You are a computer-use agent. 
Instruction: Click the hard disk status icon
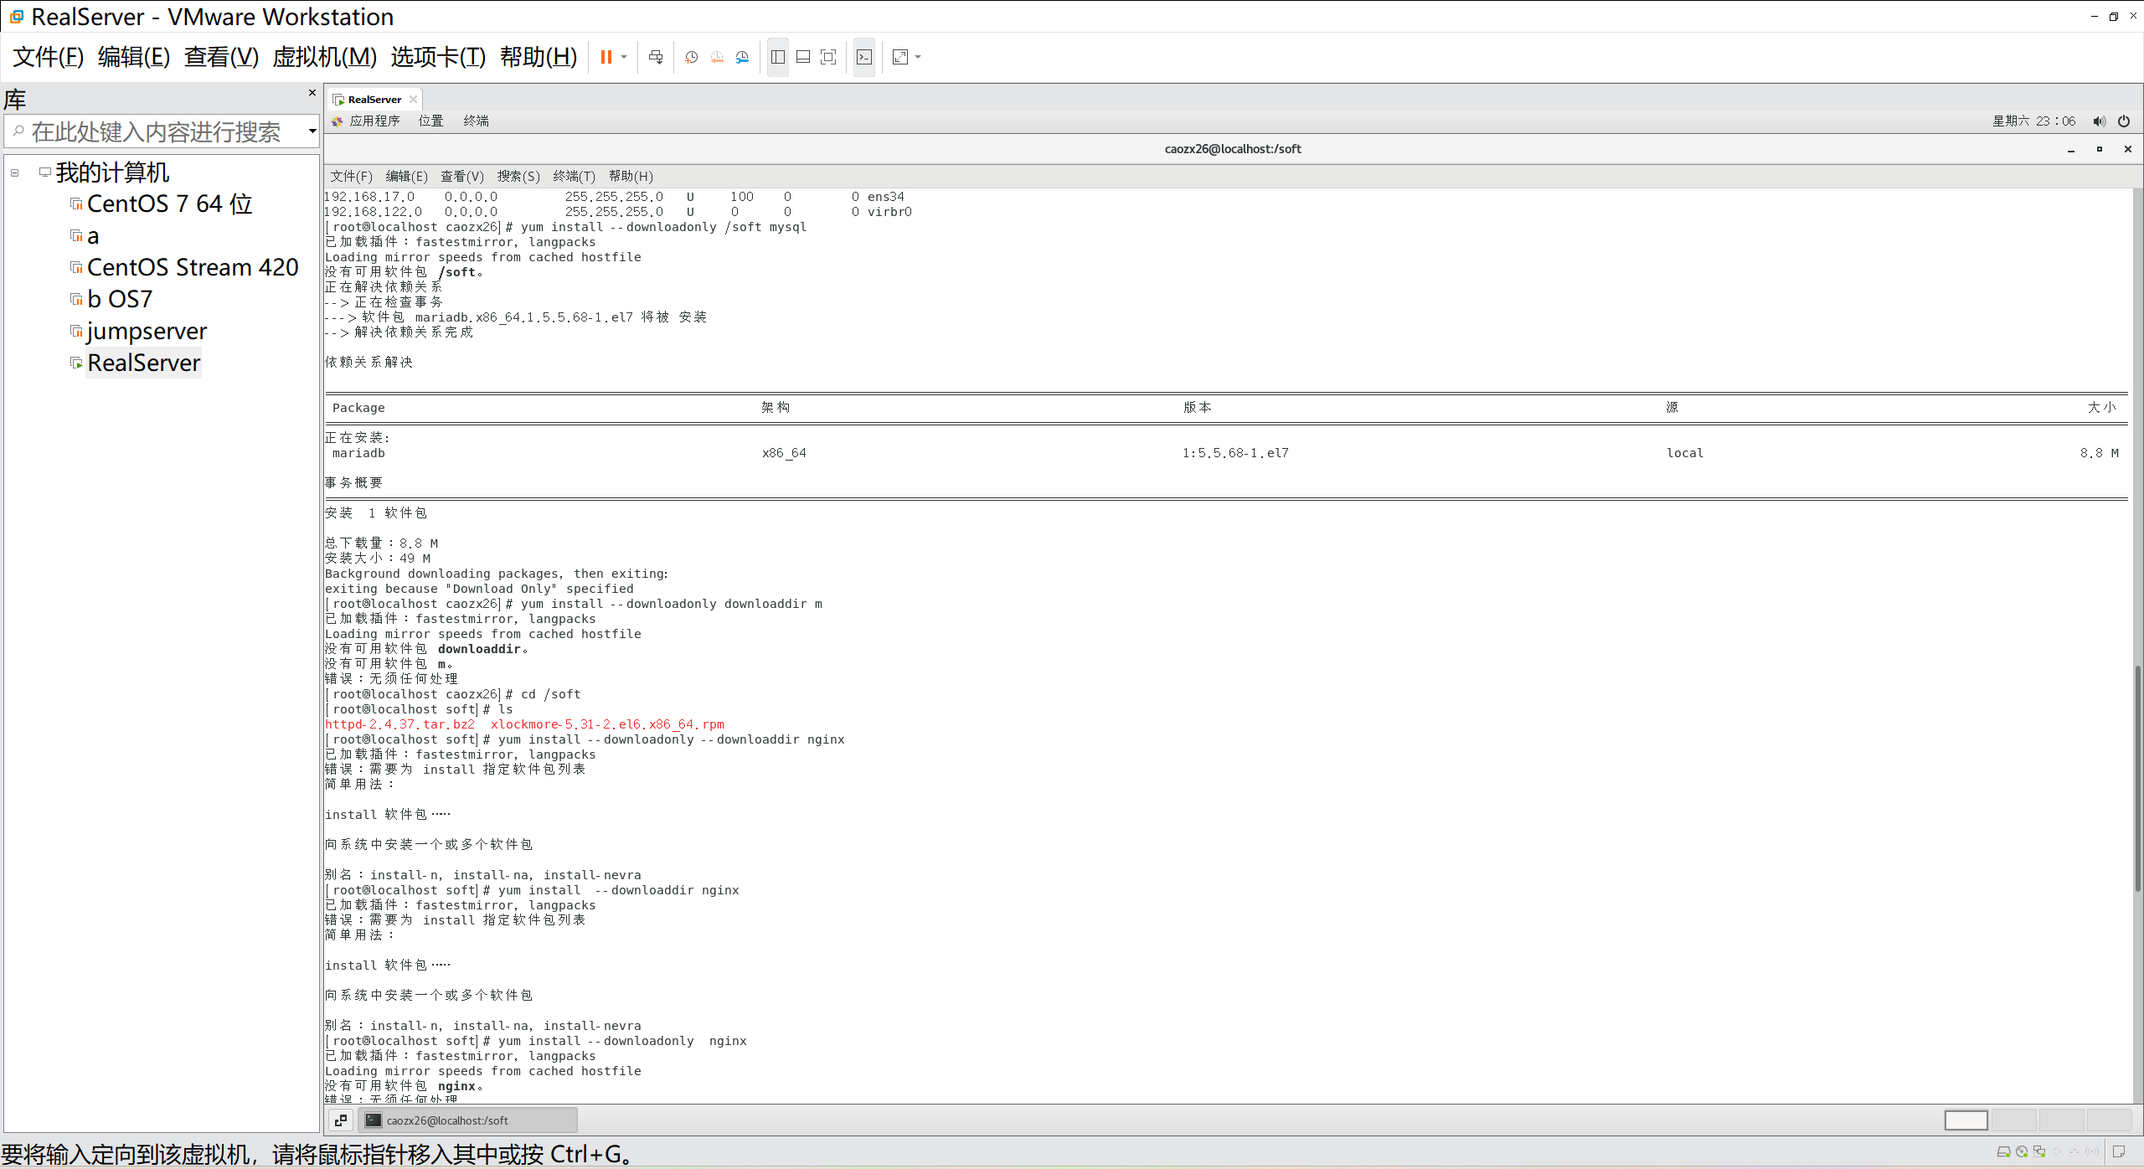tap(2003, 1152)
